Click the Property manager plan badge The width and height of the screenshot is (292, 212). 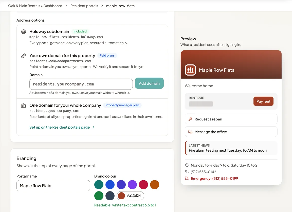pyautogui.click(x=122, y=105)
